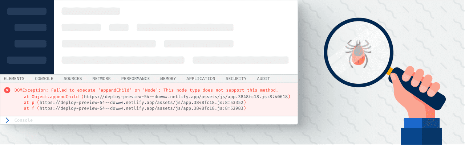Switch to the Memory tab

click(x=168, y=79)
